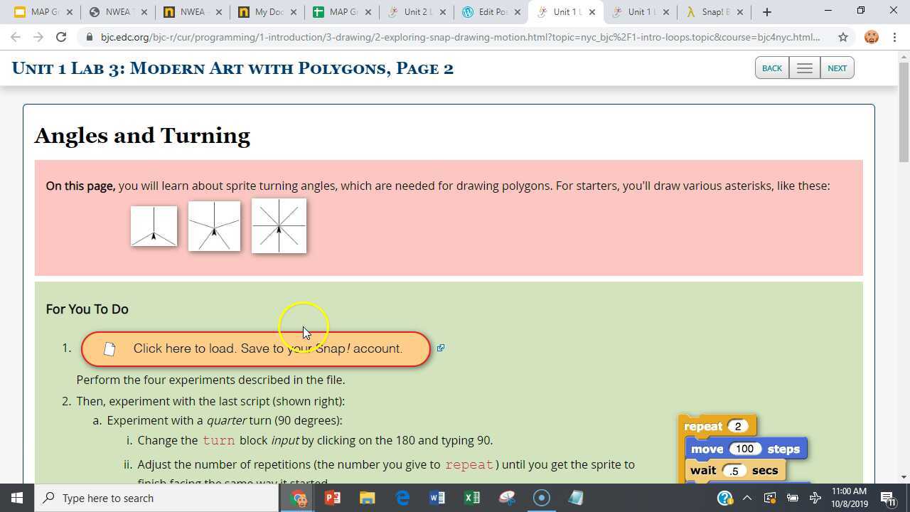Open PowerPoint from the taskbar
This screenshot has height=512, width=910.
coord(332,498)
